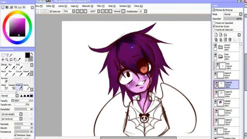Click the foreground black color swatch
247x139 pixels.
27,55
